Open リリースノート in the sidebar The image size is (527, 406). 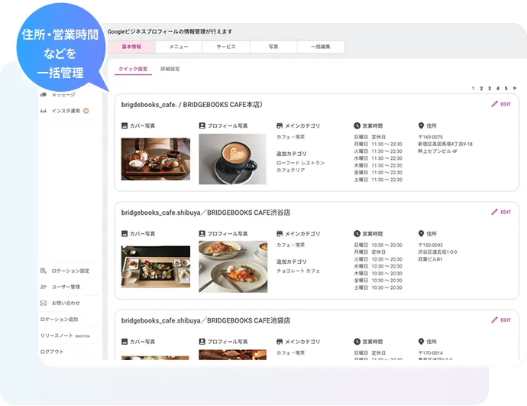coord(65,336)
